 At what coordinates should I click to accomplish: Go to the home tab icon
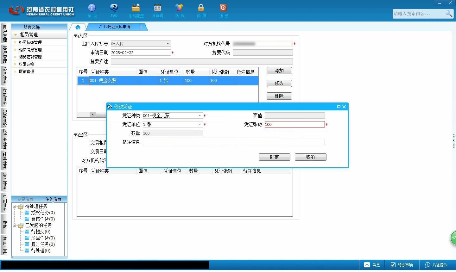(x=78, y=27)
